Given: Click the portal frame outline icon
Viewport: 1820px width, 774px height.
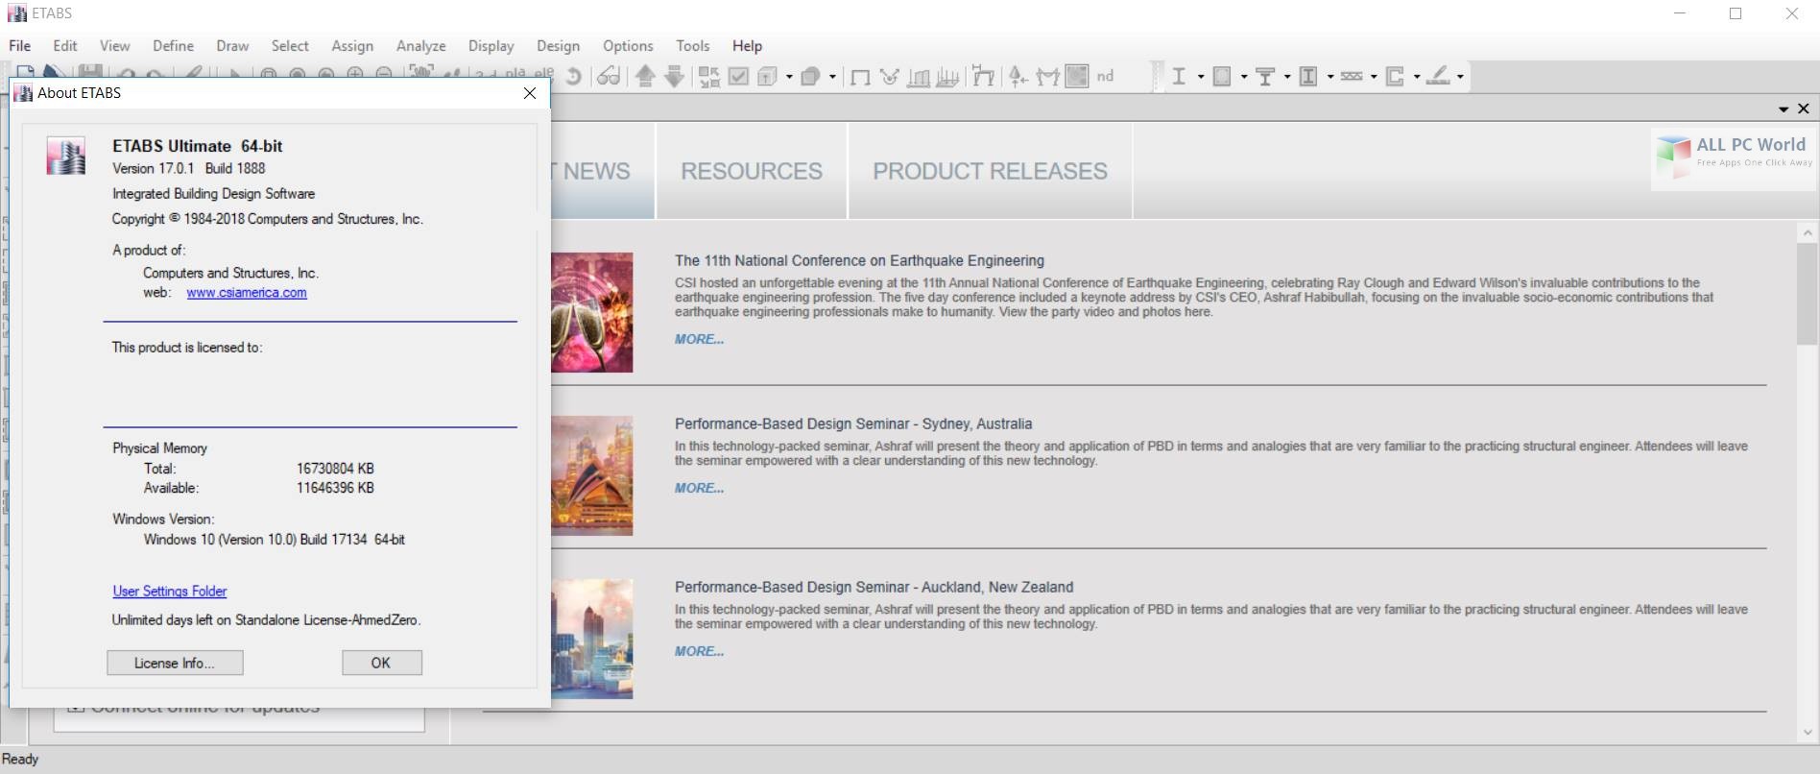Looking at the screenshot, I should click(860, 77).
